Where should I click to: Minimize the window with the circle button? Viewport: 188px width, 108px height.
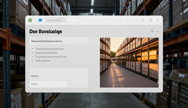click(143, 20)
